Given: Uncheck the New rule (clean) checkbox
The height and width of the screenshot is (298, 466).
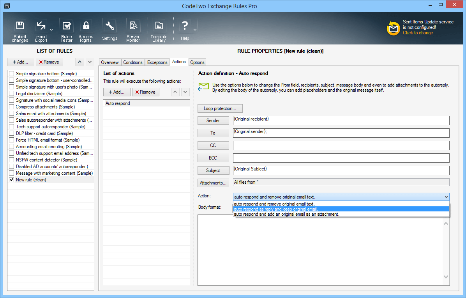Looking at the screenshot, I should tap(12, 180).
